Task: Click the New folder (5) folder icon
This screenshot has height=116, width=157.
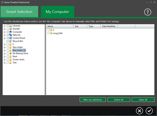Action: coord(10,50)
